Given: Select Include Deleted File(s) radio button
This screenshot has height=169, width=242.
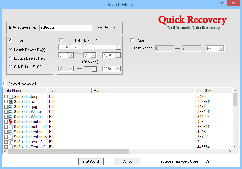Looking at the screenshot, I should [10, 50].
